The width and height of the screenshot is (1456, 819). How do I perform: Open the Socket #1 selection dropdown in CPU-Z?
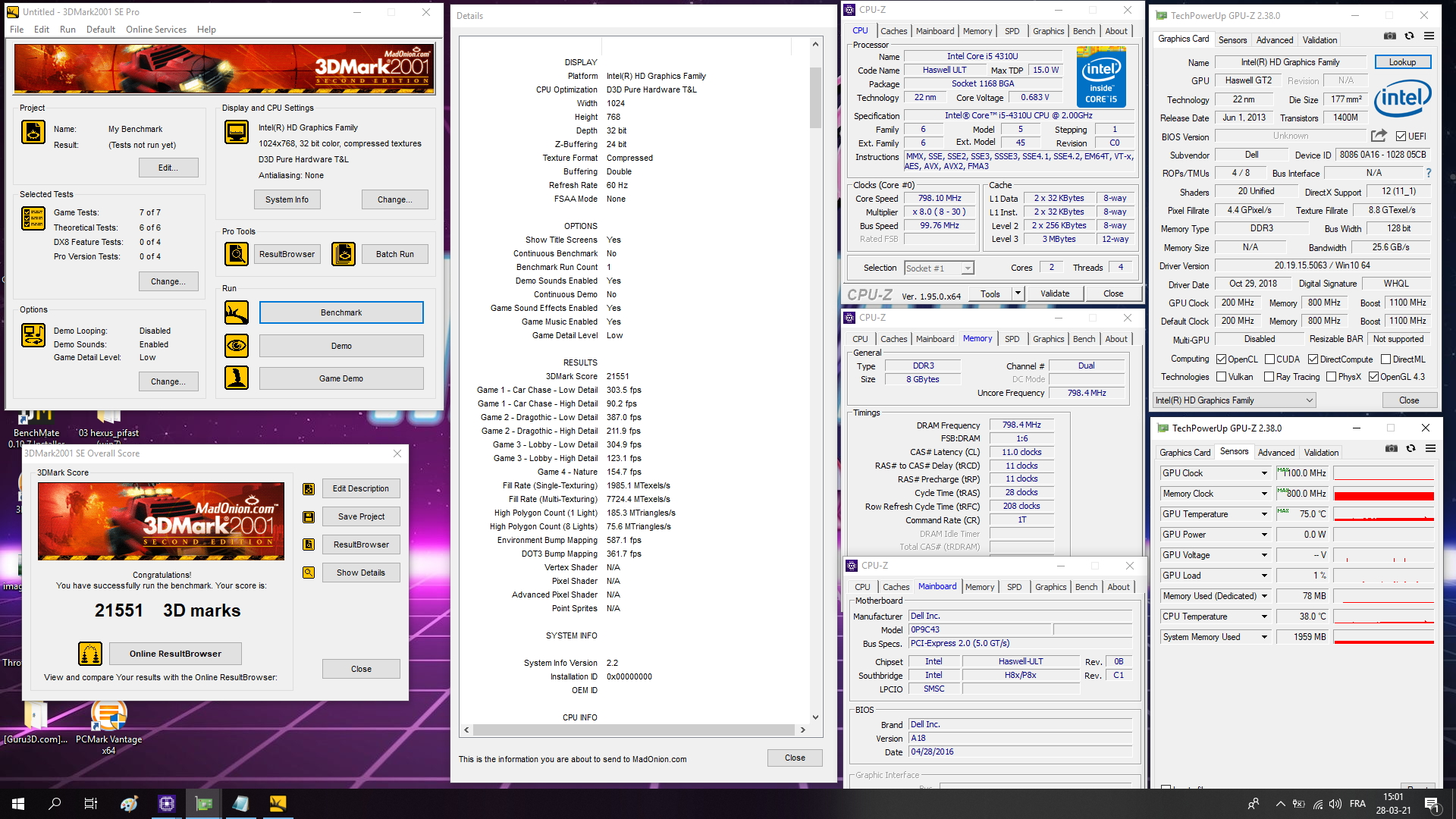(968, 268)
